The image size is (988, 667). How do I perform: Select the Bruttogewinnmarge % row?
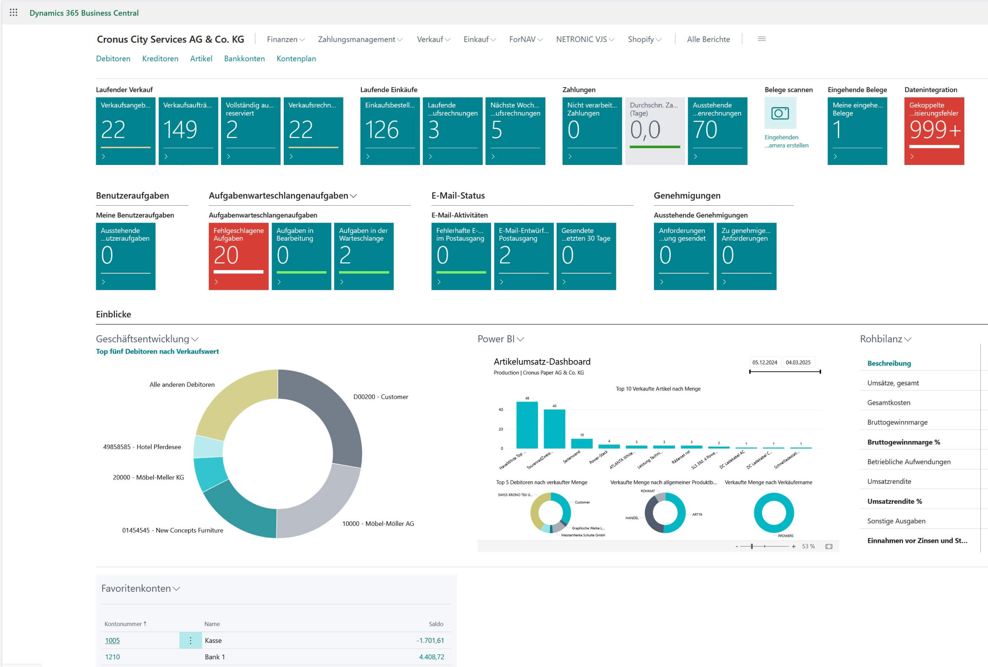(x=920, y=442)
